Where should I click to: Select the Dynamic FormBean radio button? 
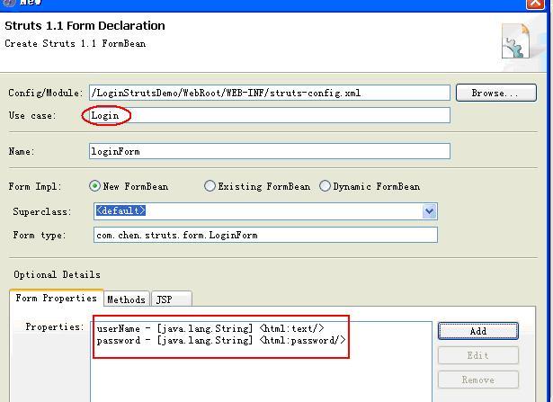(x=325, y=186)
